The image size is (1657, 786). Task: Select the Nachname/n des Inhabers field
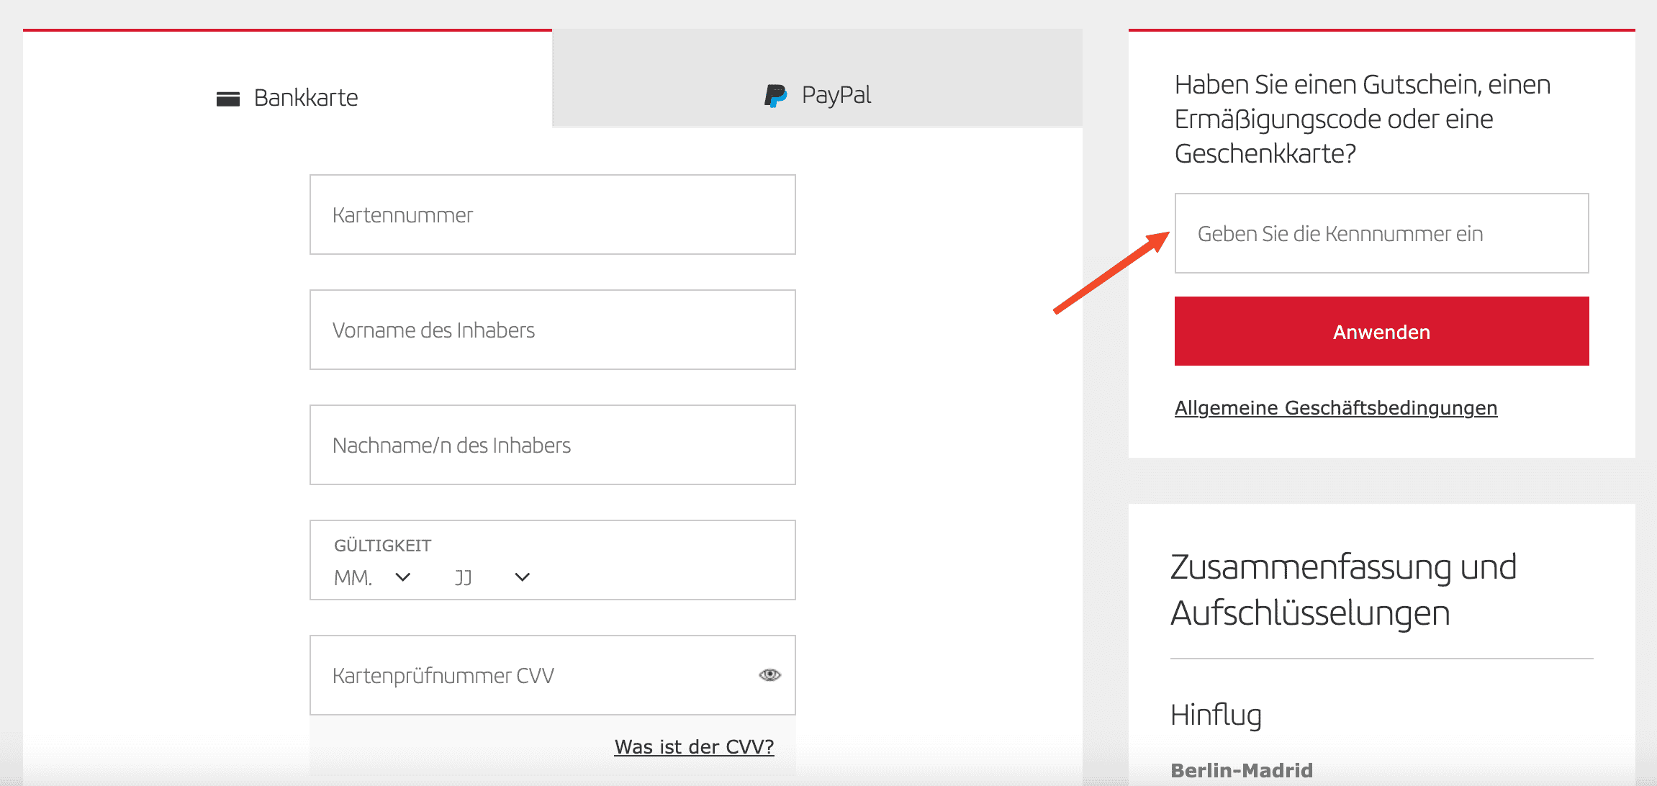click(552, 445)
